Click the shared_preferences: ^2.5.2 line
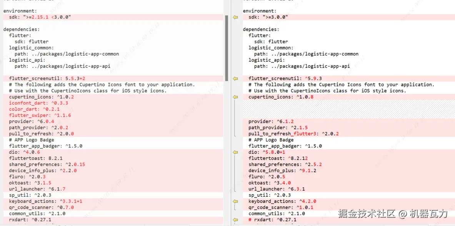Viewport: 455px width, 226px height. point(348,164)
